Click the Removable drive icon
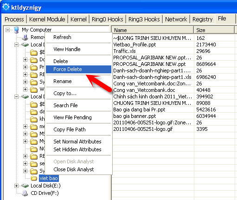Screen dimensions: 237x200 point(25,37)
